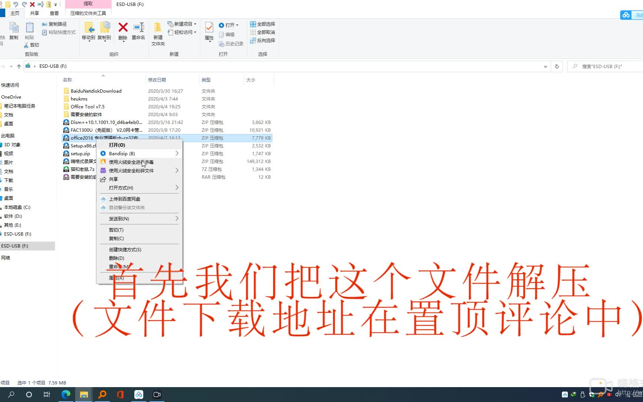643x402 pixels.
Task: Click Invert selection (反向选择) in ribbon
Action: (263, 41)
